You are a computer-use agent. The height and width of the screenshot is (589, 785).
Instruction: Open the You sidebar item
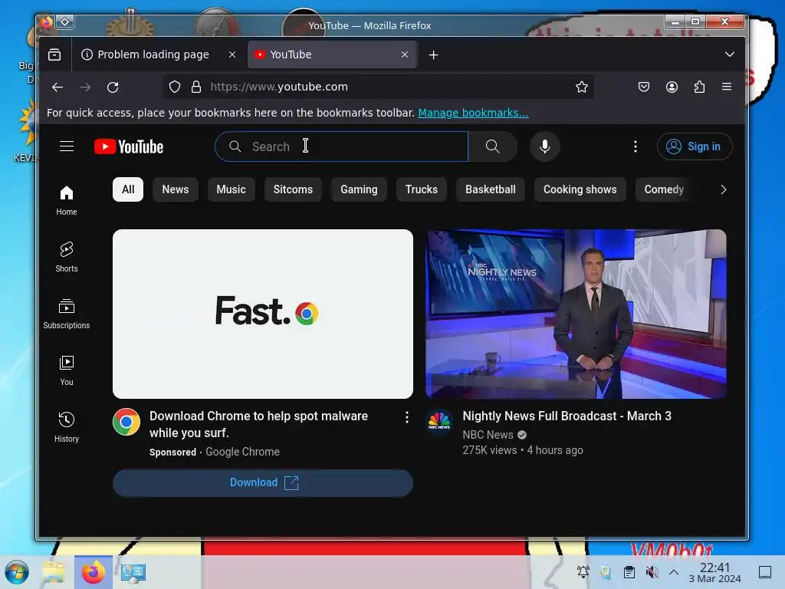pyautogui.click(x=67, y=370)
